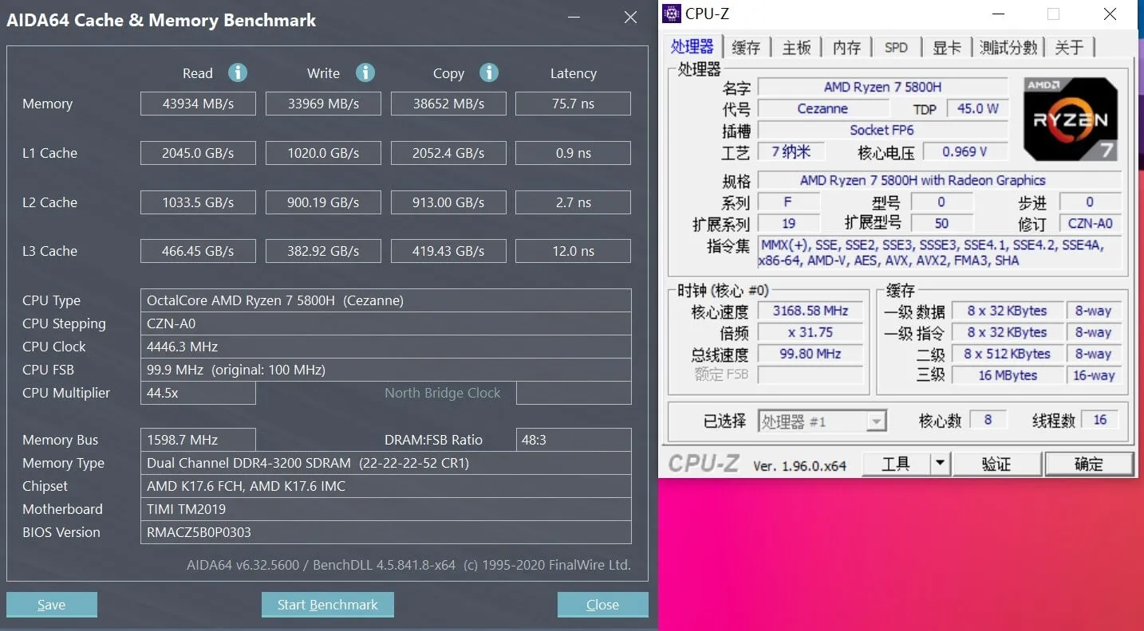Screen dimensions: 1144x631
Task: Click the core voltage value 0.969 V
Action: click(x=965, y=151)
